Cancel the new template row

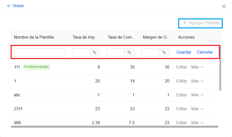tap(205, 52)
